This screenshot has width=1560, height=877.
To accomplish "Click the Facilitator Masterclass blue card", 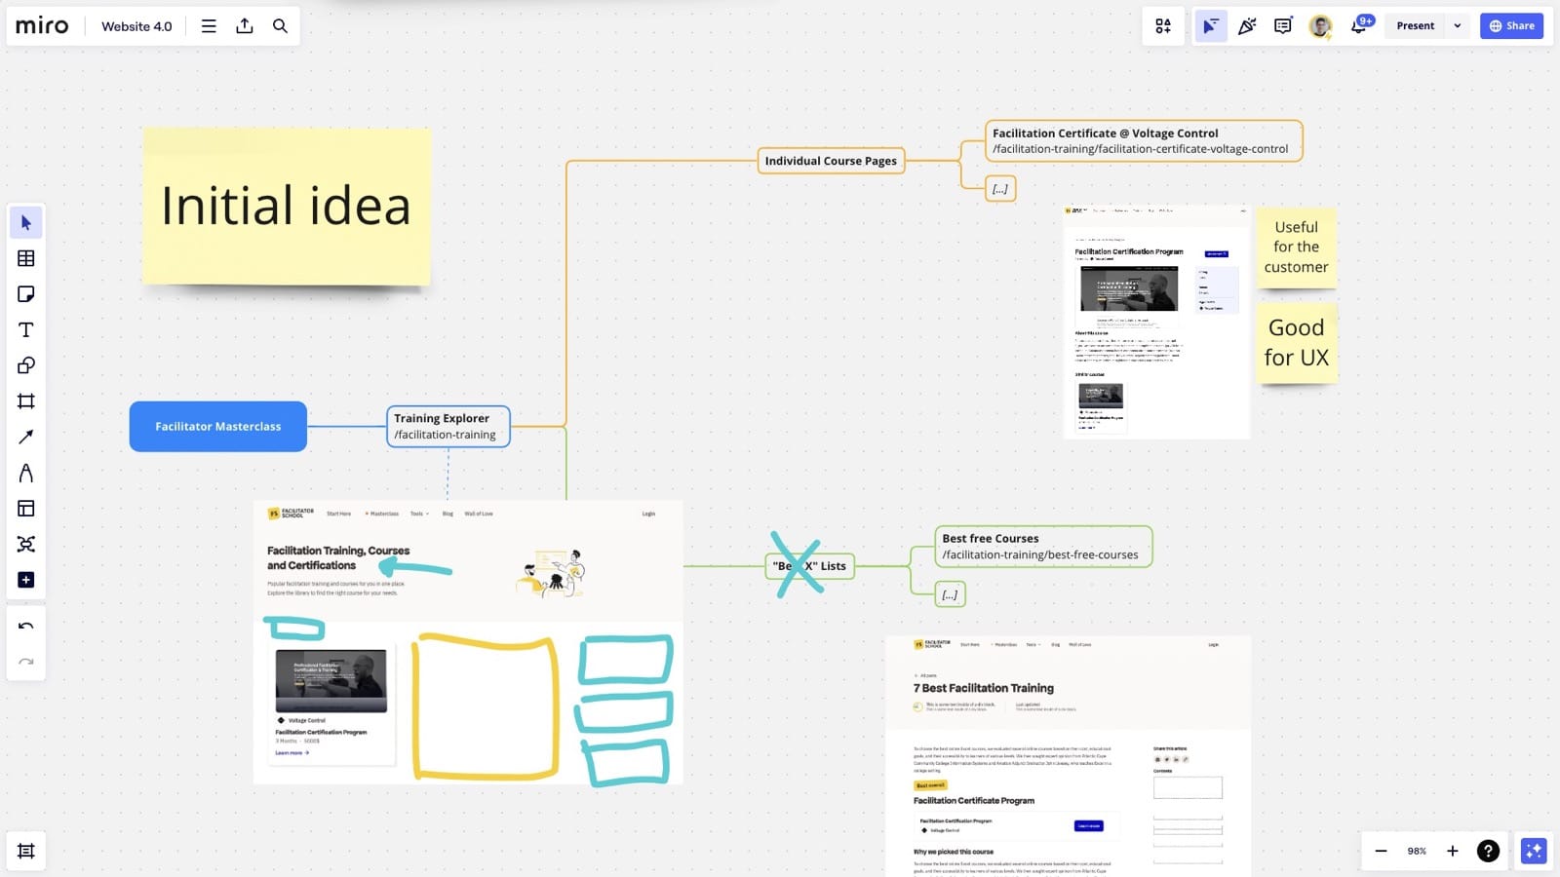I will pos(217,426).
